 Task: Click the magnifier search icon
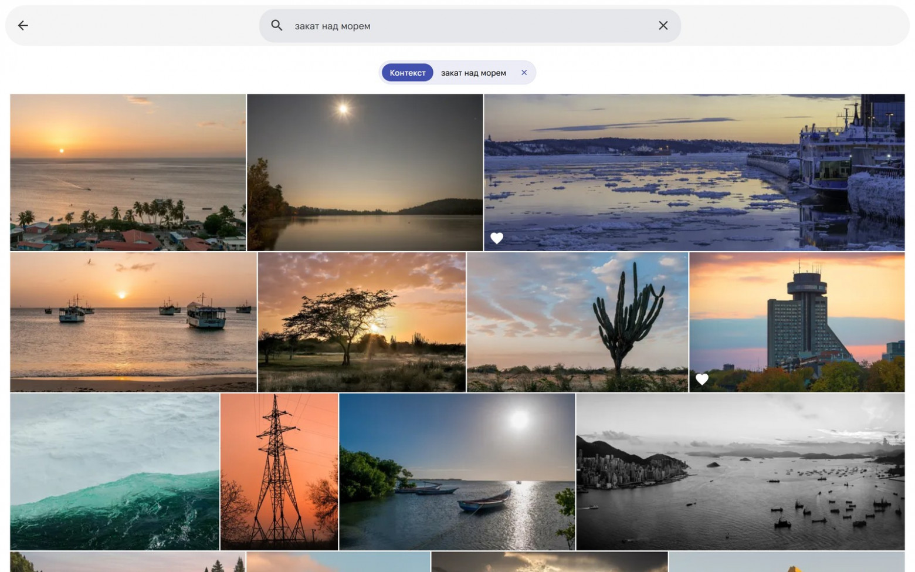277,25
